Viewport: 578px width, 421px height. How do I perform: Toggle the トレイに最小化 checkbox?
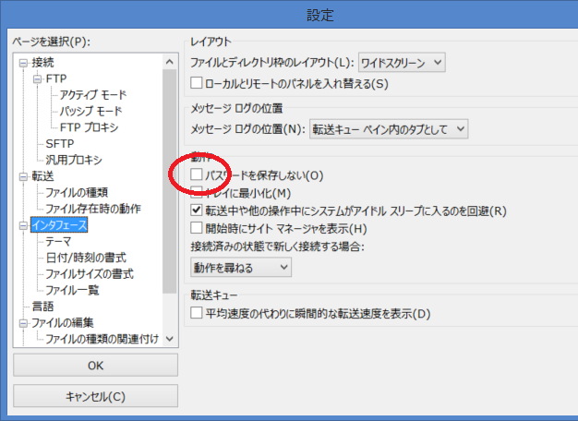point(197,193)
